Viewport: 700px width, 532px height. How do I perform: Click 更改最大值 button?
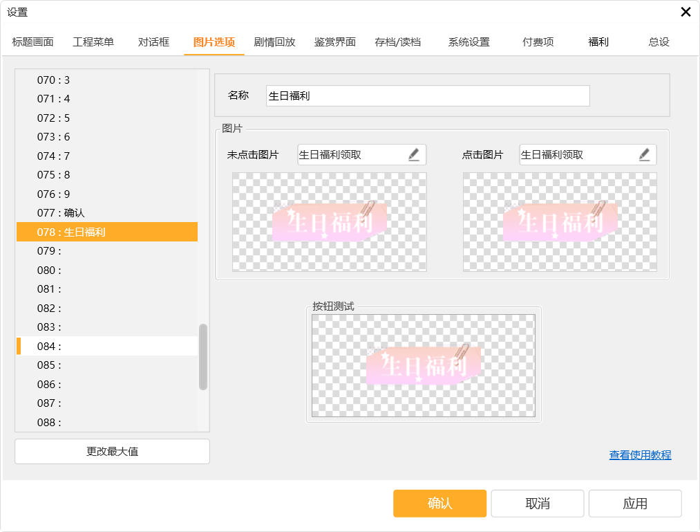[112, 452]
